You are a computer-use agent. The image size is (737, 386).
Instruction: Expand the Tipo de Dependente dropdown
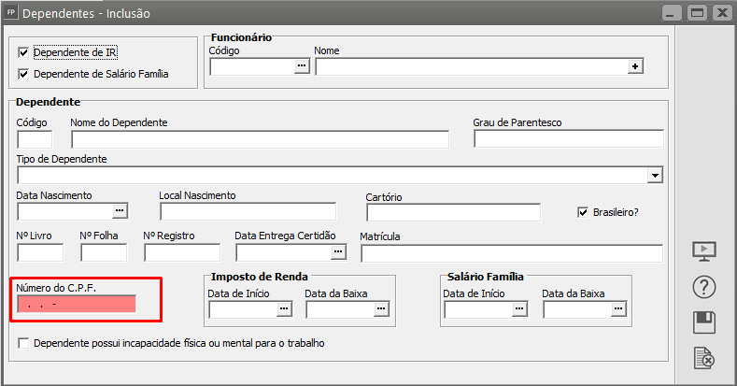tap(655, 175)
